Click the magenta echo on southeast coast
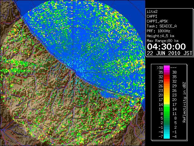 click(x=135, y=106)
